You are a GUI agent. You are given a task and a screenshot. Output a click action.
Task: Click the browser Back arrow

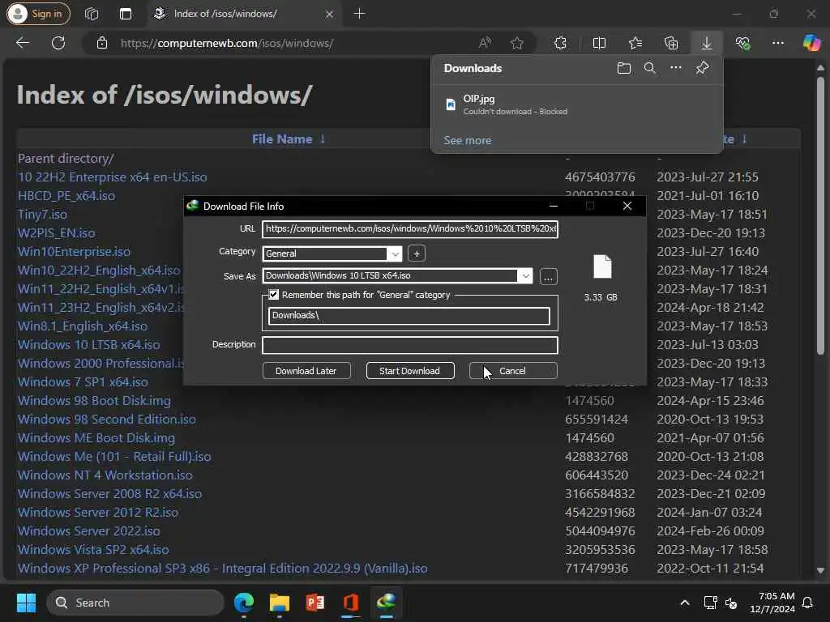pyautogui.click(x=23, y=43)
